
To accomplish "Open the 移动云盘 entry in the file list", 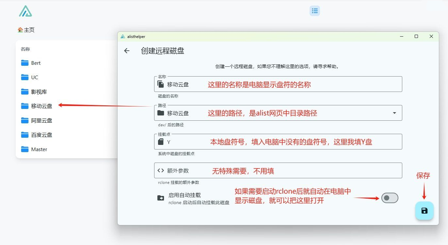I will click(42, 106).
